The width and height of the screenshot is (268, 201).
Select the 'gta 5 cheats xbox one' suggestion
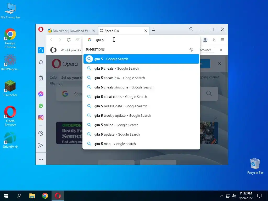click(x=141, y=87)
